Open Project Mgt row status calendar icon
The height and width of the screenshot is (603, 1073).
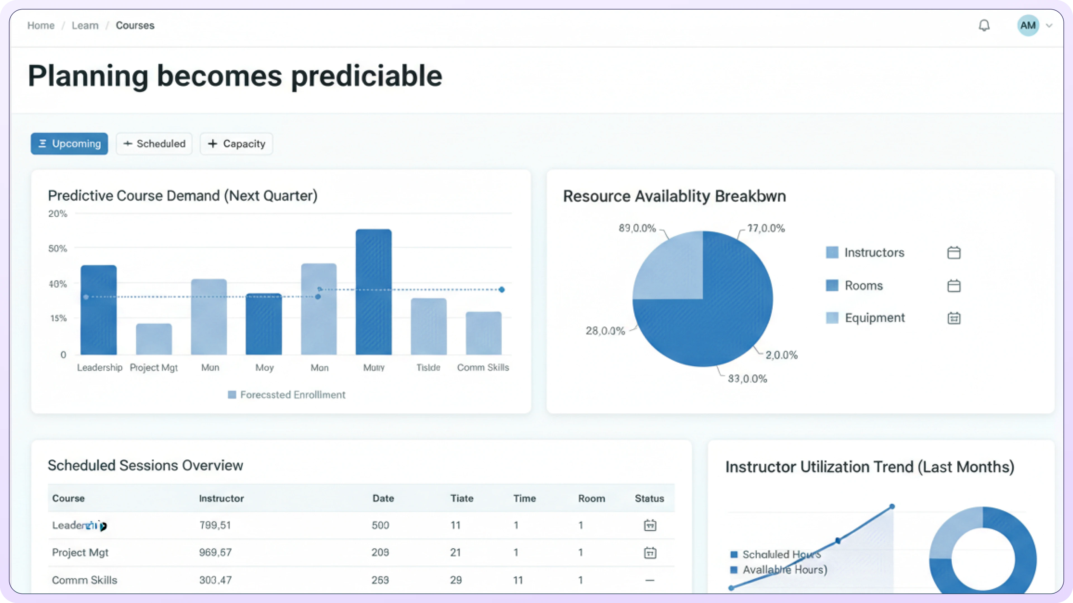coord(650,553)
